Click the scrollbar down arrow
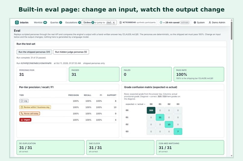Image resolution: width=243 pixels, height=161 pixels. (x=232, y=156)
